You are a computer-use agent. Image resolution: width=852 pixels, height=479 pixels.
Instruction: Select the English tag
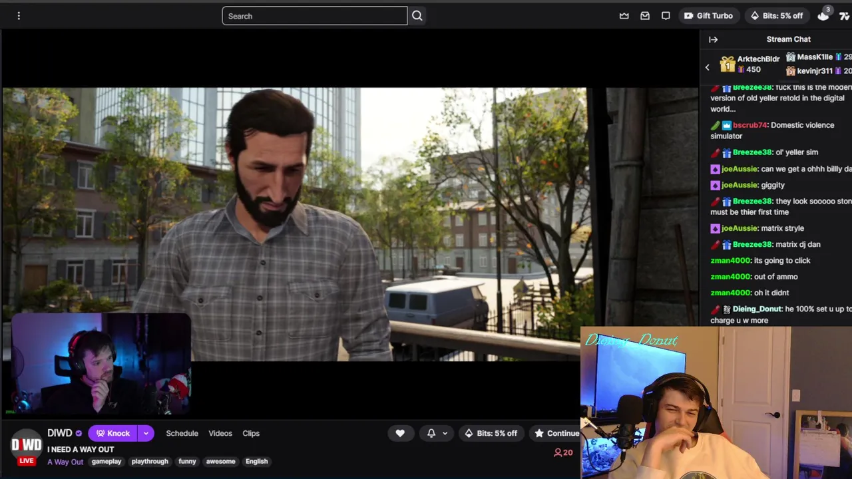[x=256, y=461]
